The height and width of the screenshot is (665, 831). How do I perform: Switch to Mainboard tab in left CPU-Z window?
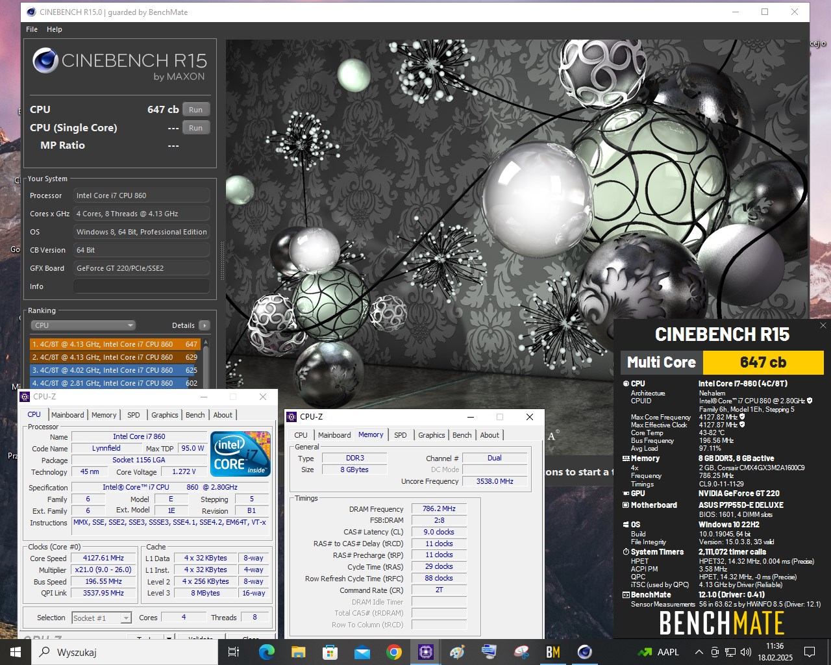(68, 415)
